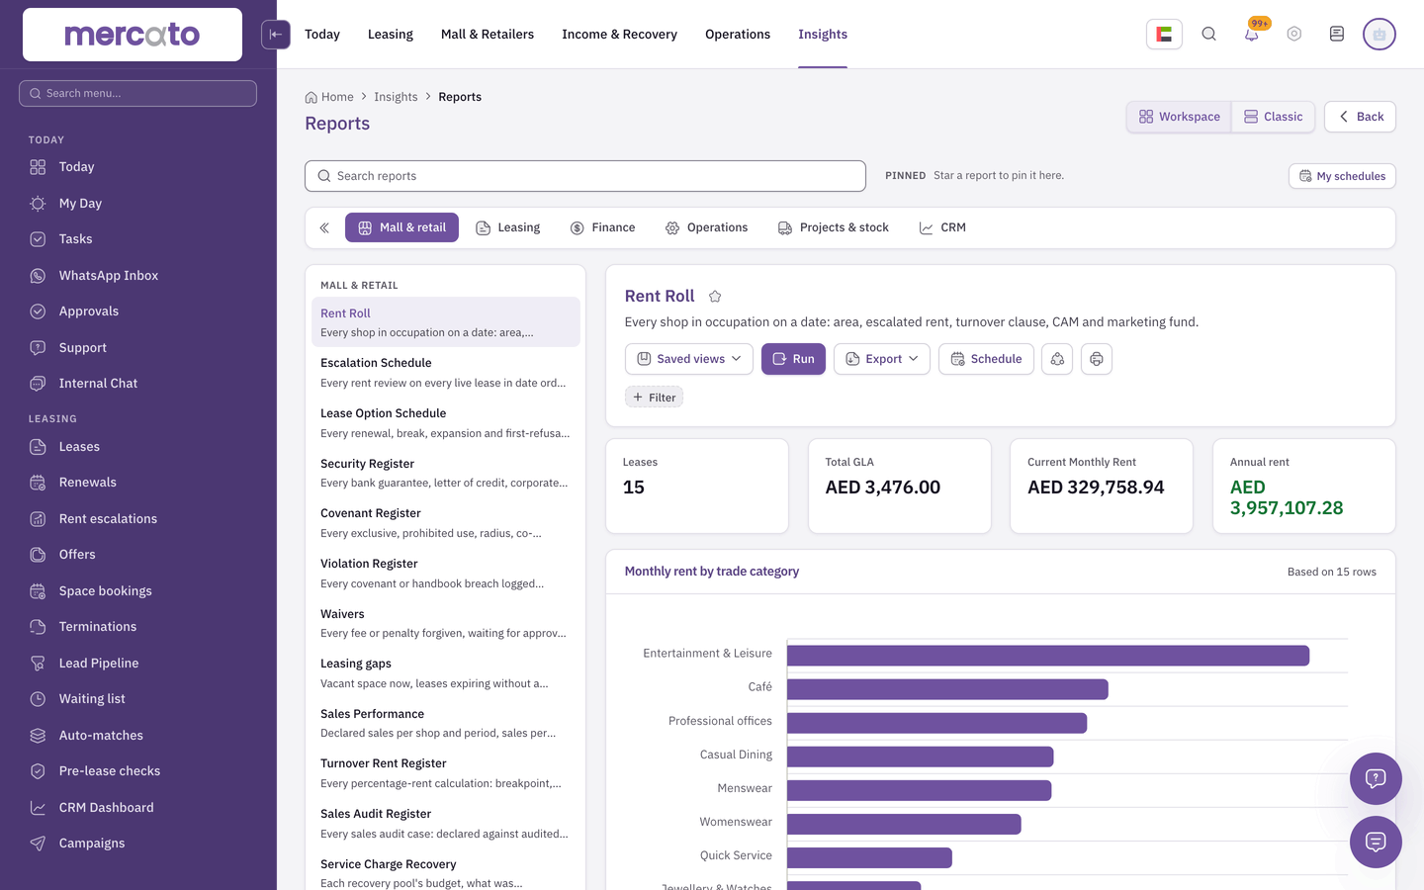Open the help question-mark floating button

[x=1376, y=778]
